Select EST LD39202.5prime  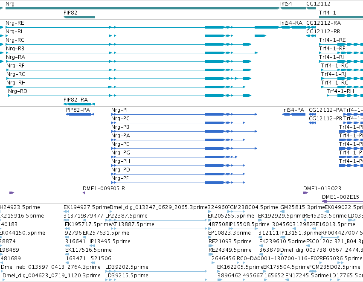[x=127, y=267]
